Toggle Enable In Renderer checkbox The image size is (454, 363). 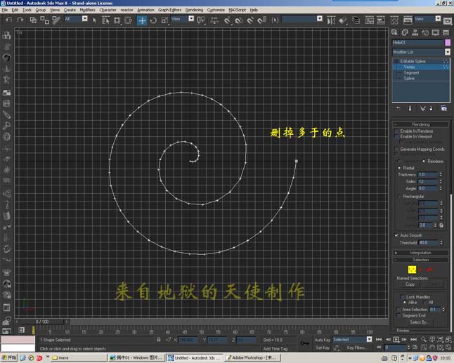click(396, 131)
